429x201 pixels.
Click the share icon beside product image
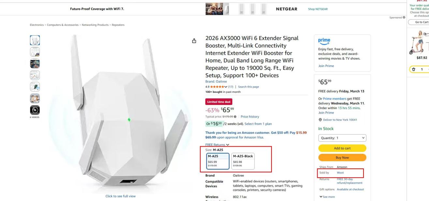click(194, 41)
